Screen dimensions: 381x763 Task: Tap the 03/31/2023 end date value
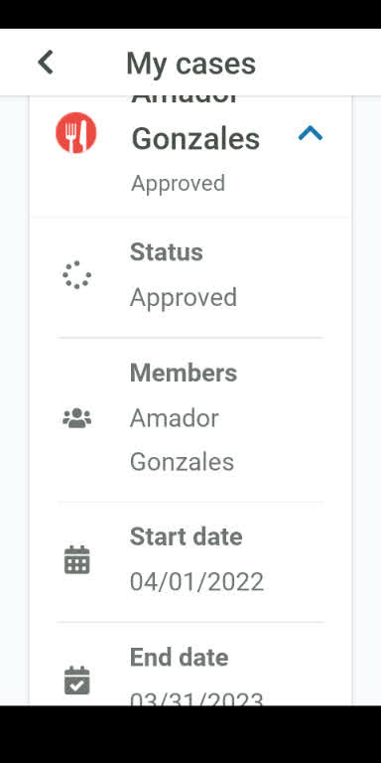pyautogui.click(x=196, y=697)
